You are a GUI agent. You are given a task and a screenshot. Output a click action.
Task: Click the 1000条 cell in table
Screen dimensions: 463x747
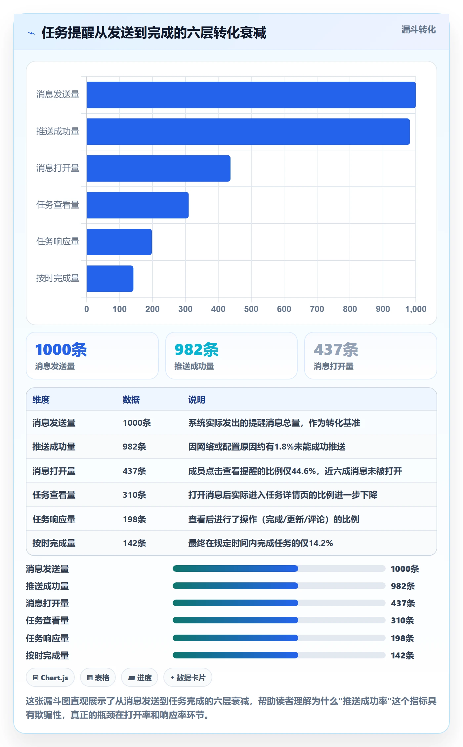point(137,423)
